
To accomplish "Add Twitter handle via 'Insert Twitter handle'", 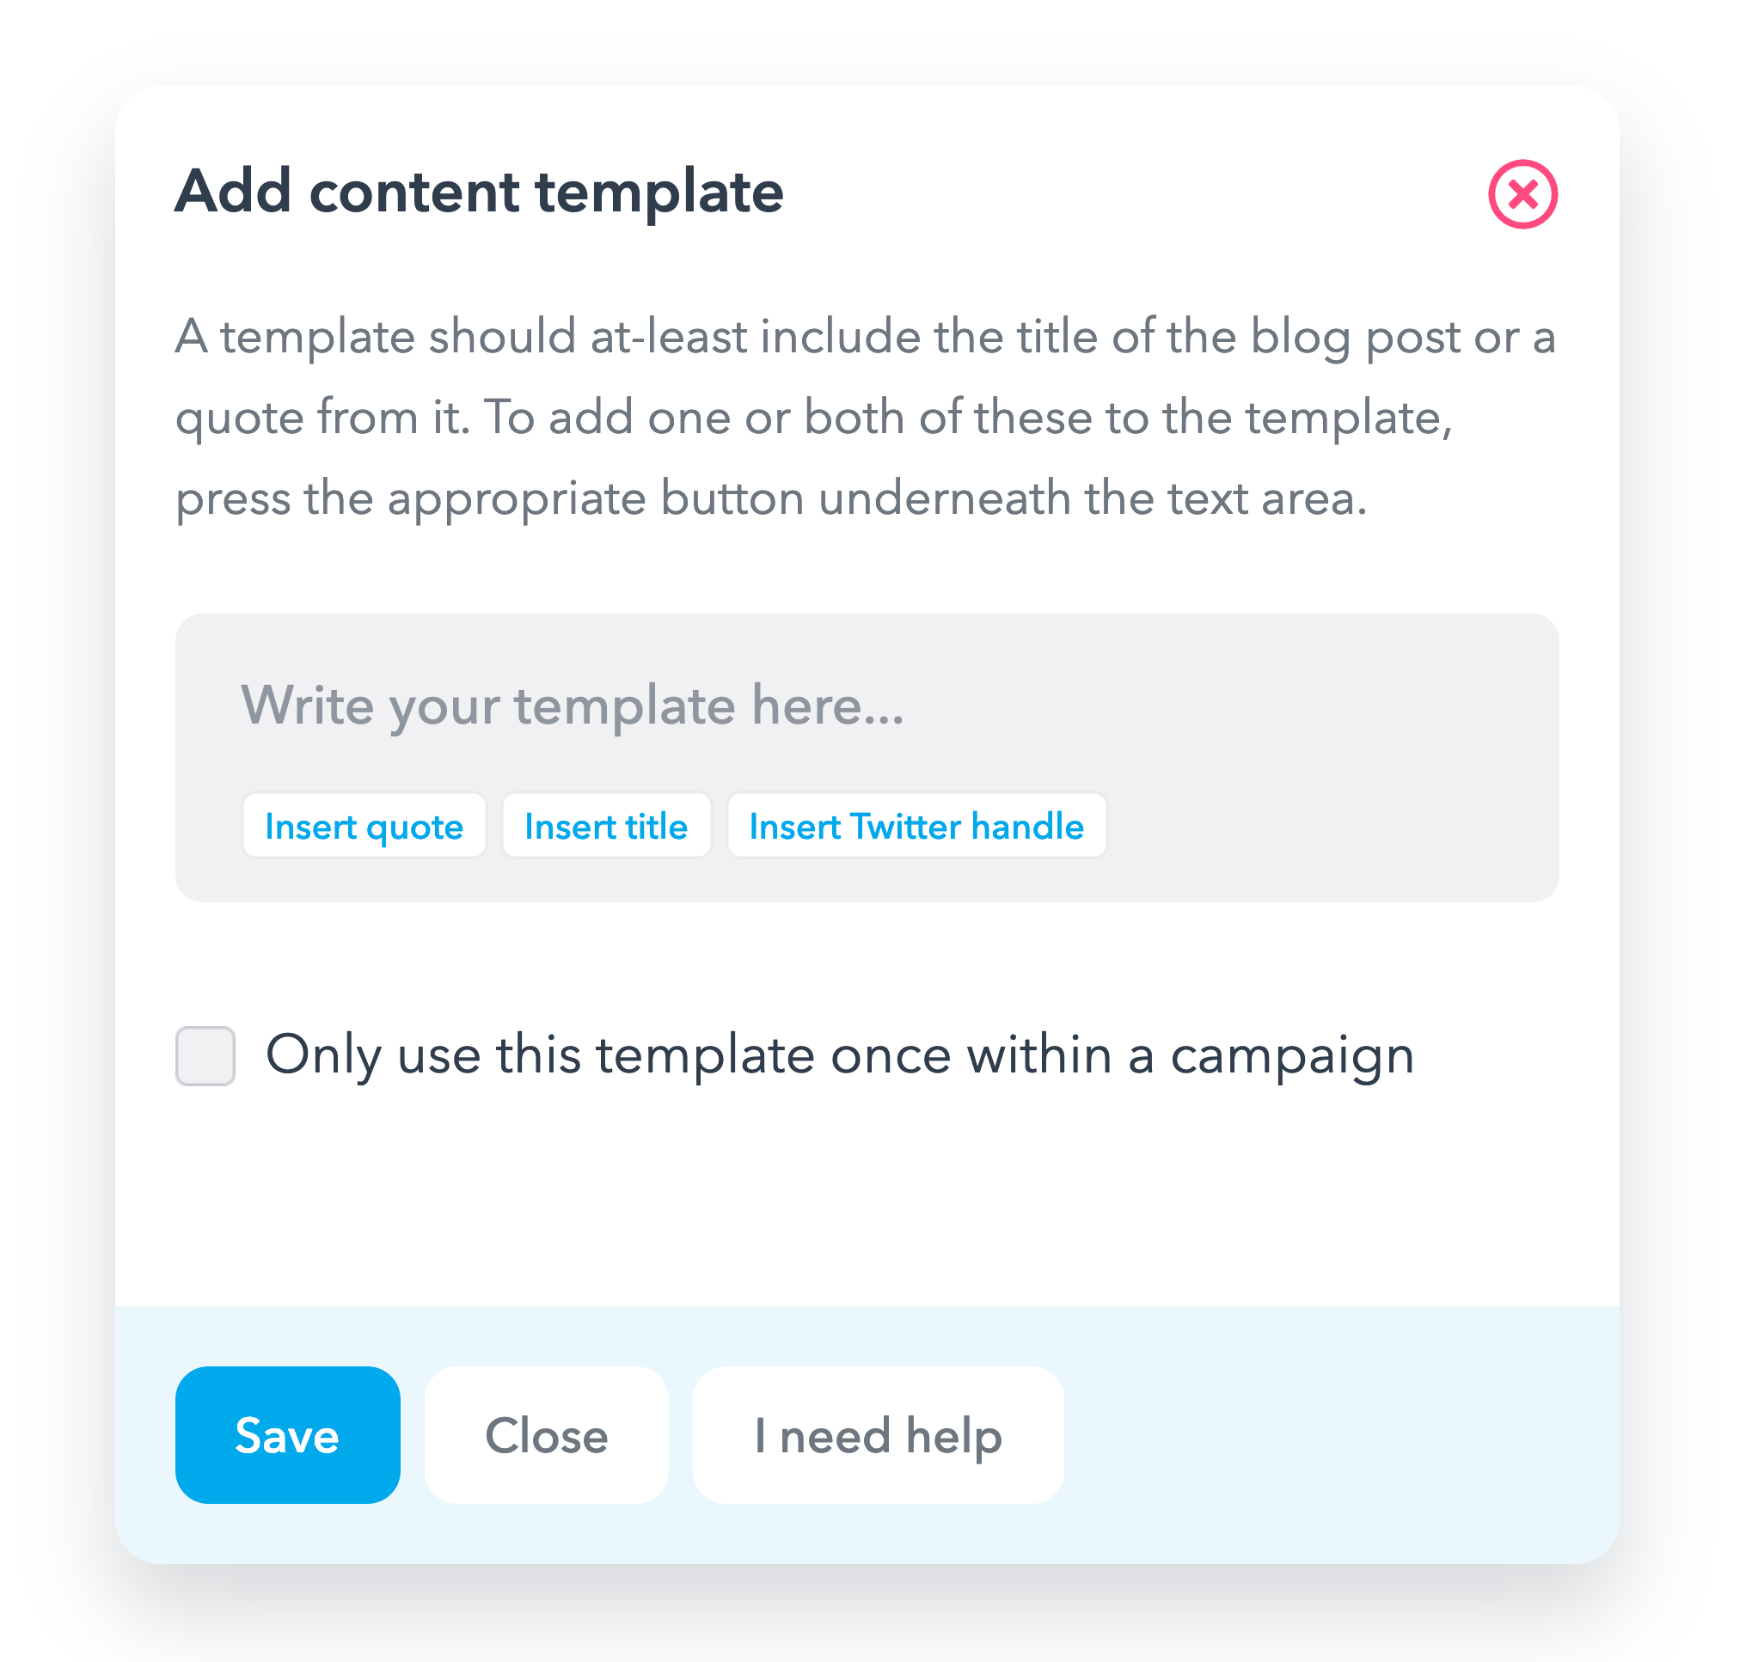I will tap(916, 826).
